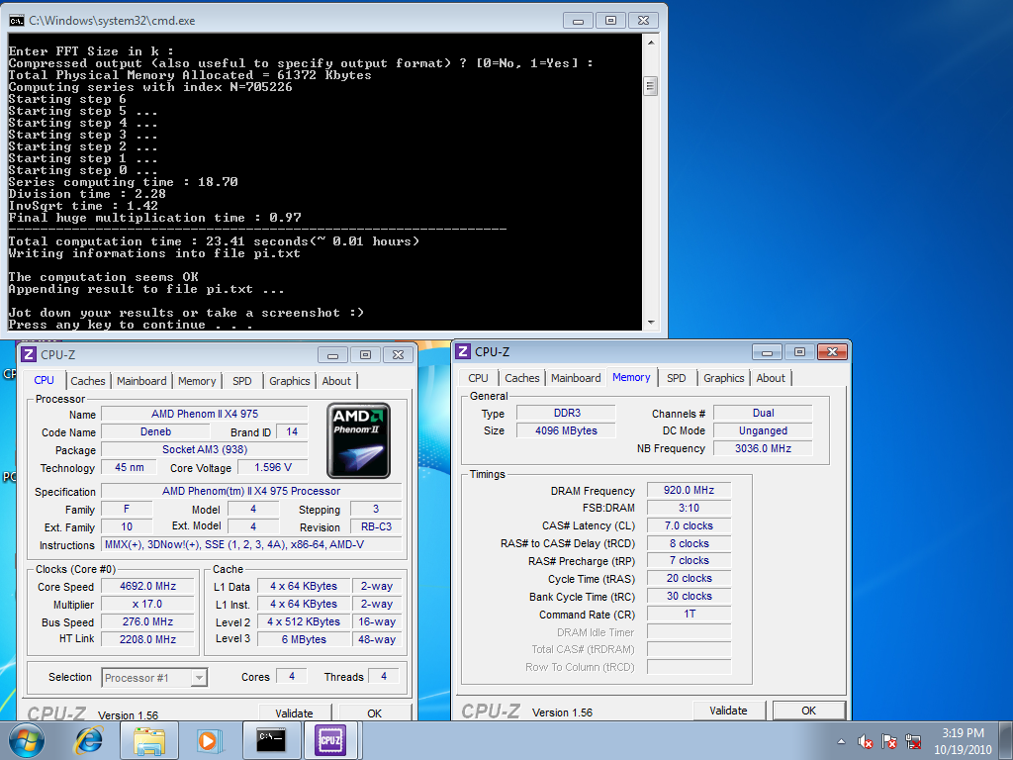Click the cmd.exe title bar icon
The height and width of the screenshot is (760, 1013).
point(16,21)
